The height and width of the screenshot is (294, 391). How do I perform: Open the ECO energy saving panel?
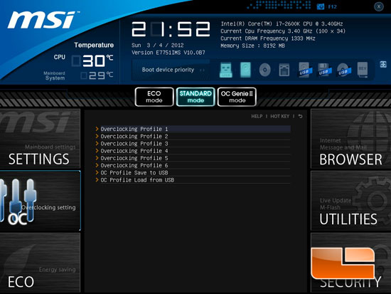coord(40,263)
